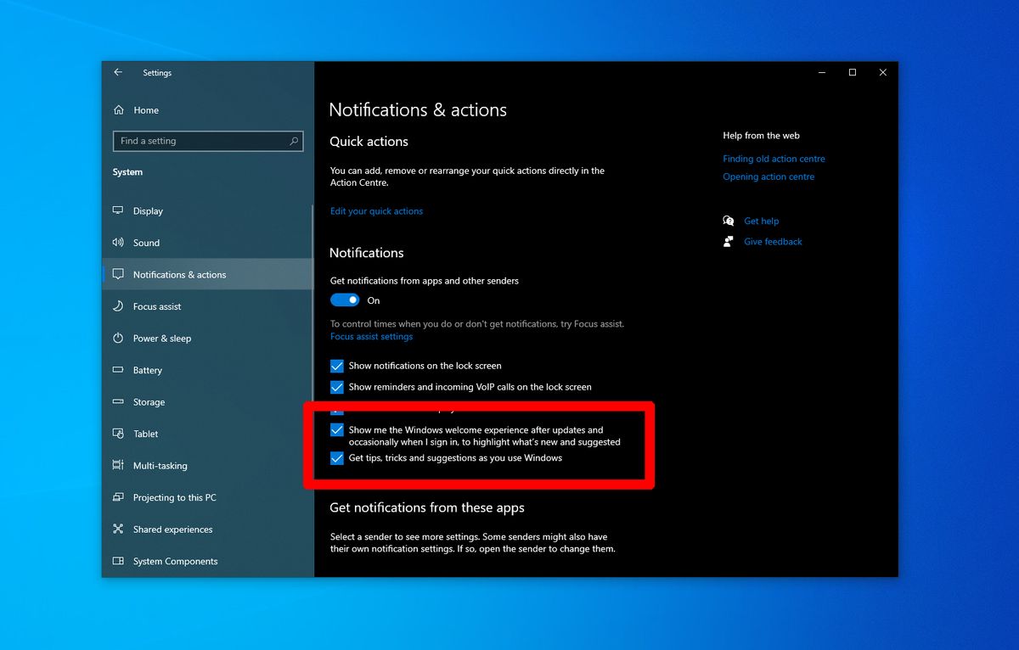Click the Focus assist moon icon
The width and height of the screenshot is (1019, 650).
[x=118, y=306]
